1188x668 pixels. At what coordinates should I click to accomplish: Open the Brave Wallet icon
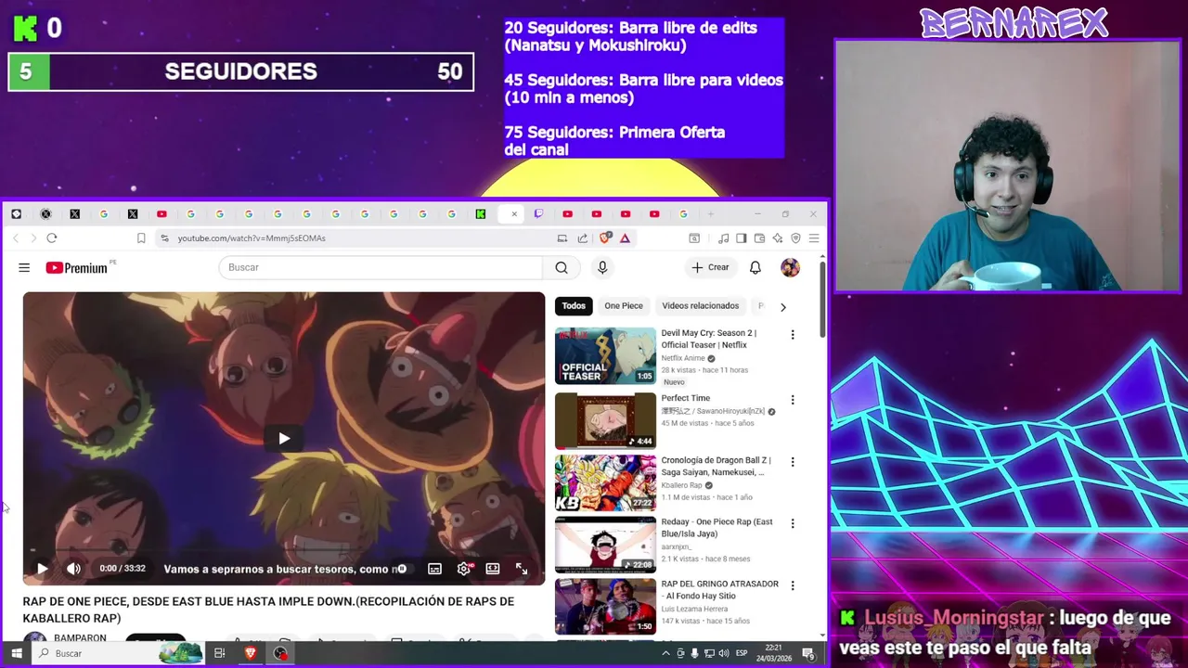pos(759,238)
